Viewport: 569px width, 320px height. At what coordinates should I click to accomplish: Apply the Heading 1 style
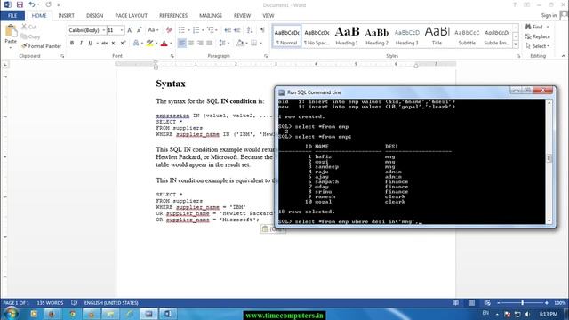tap(347, 36)
